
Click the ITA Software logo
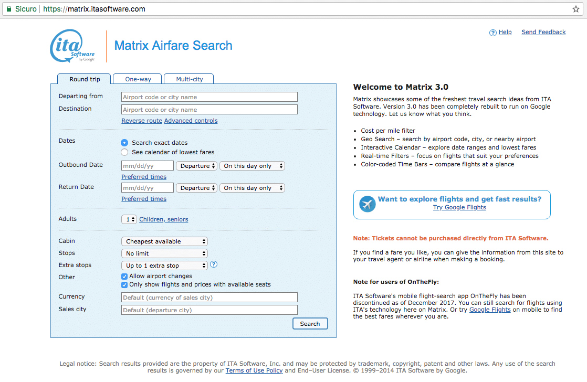click(72, 46)
